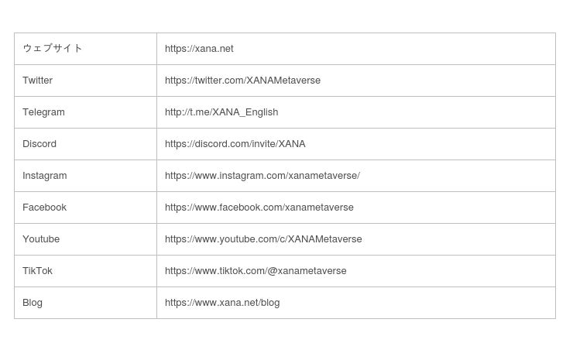Viewport: 573px width, 350px height.
Task: Click the ウェブサイト label cell
Action: (53, 49)
